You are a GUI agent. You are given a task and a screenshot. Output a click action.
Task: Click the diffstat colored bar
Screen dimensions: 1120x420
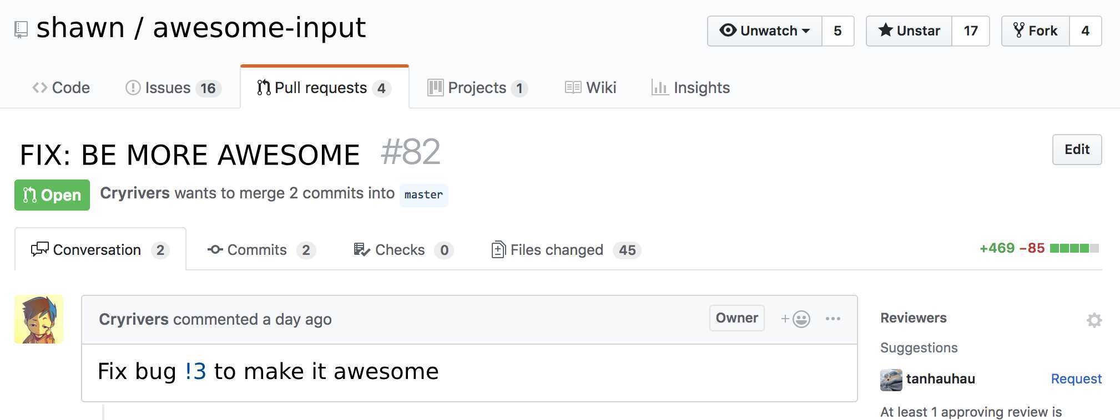[x=1074, y=248]
